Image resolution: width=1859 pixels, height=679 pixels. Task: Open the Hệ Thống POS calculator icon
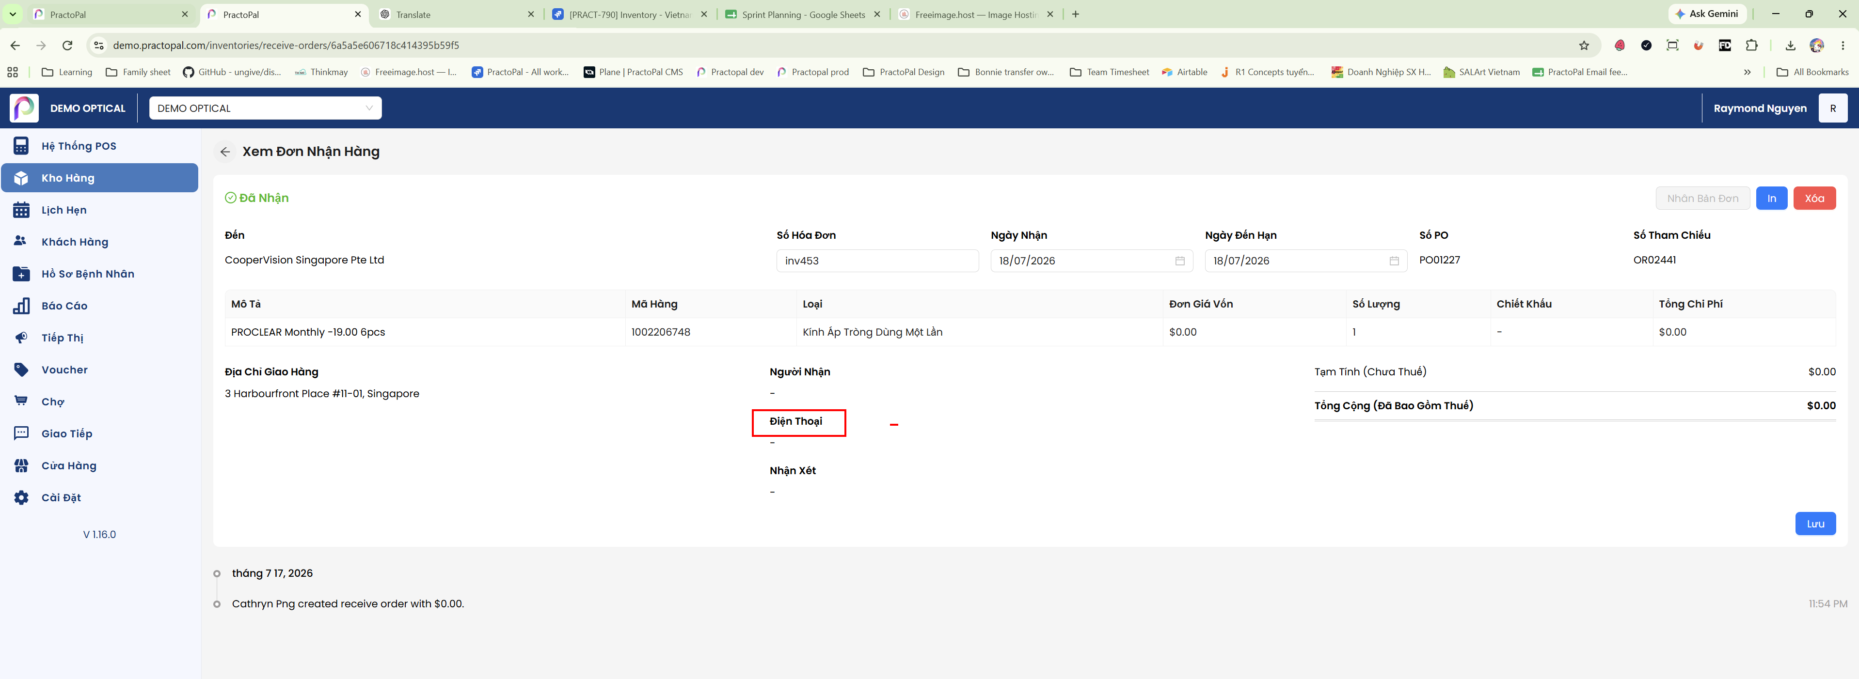(21, 146)
